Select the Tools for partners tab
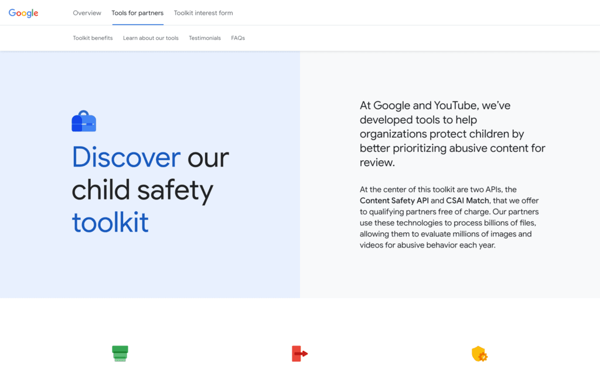This screenshot has width=600, height=366. [138, 13]
